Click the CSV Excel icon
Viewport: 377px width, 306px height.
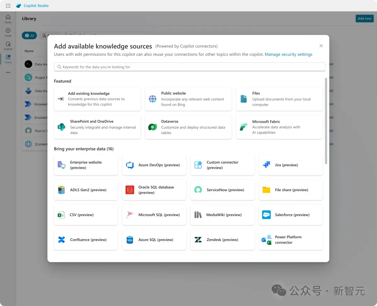pos(61,215)
